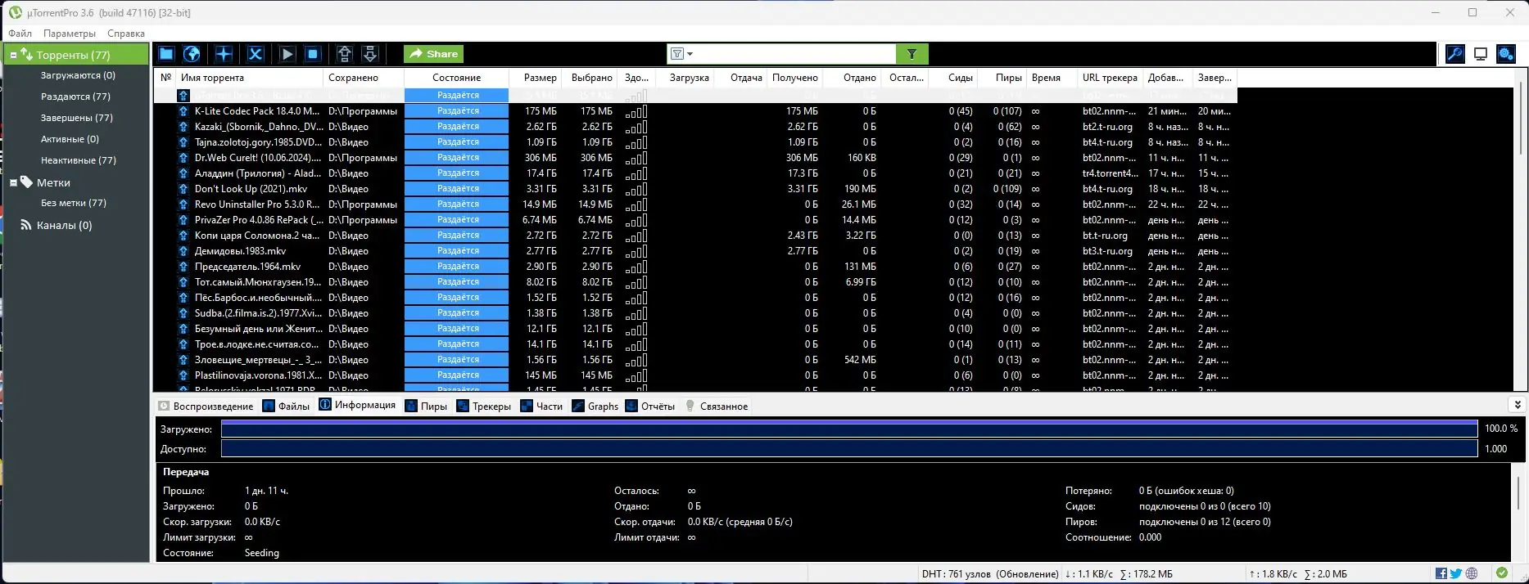Click status icon of Dr.Web CureIt row
This screenshot has width=1529, height=584.
click(184, 158)
